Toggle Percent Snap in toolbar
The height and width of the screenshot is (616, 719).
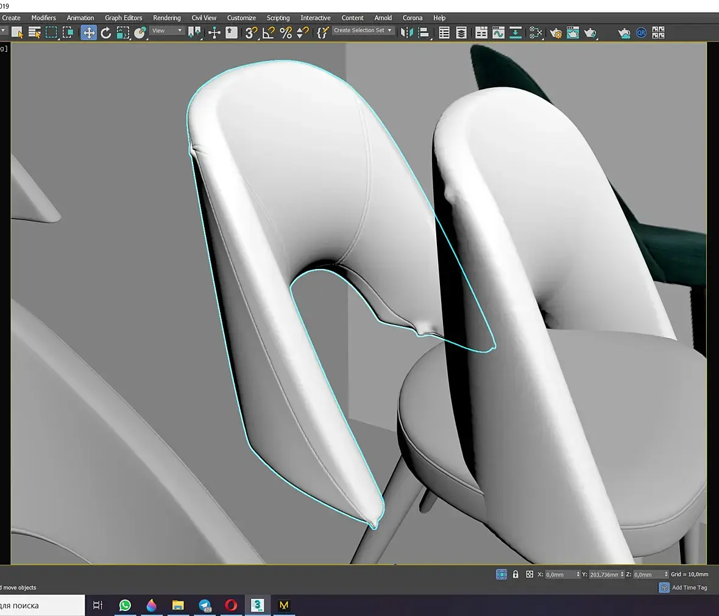pos(286,33)
